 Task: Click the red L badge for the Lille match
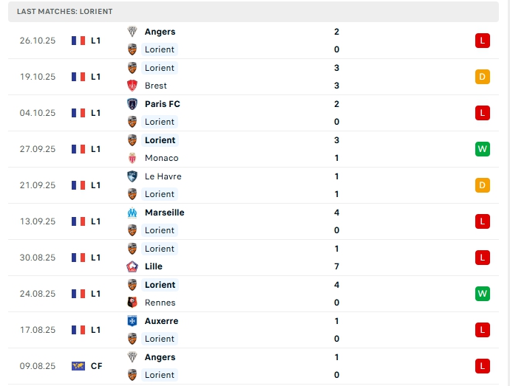click(483, 258)
